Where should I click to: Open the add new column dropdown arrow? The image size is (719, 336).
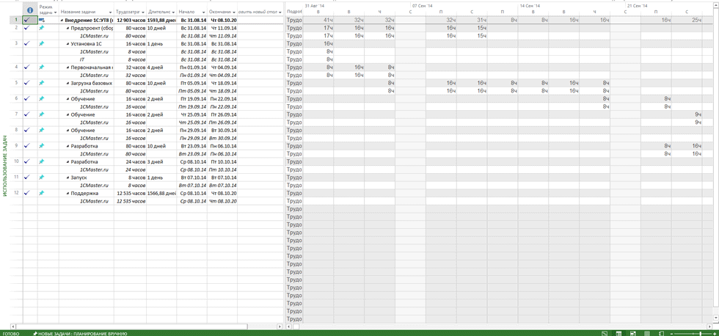point(280,12)
